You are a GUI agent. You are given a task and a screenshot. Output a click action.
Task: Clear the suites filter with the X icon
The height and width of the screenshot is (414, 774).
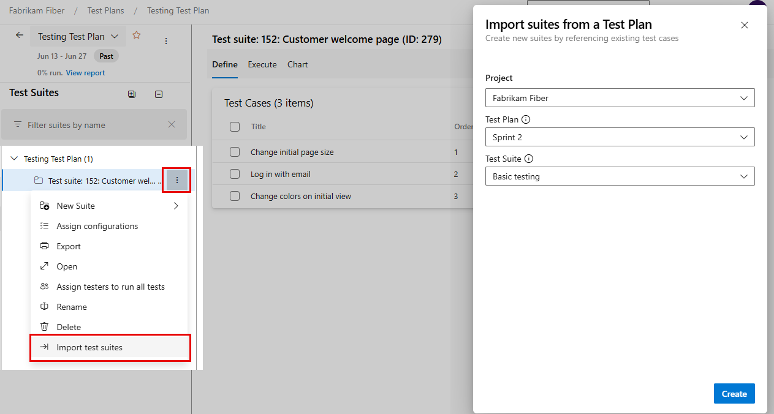coord(172,124)
